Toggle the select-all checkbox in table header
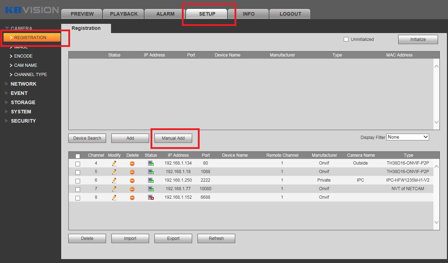 point(78,156)
